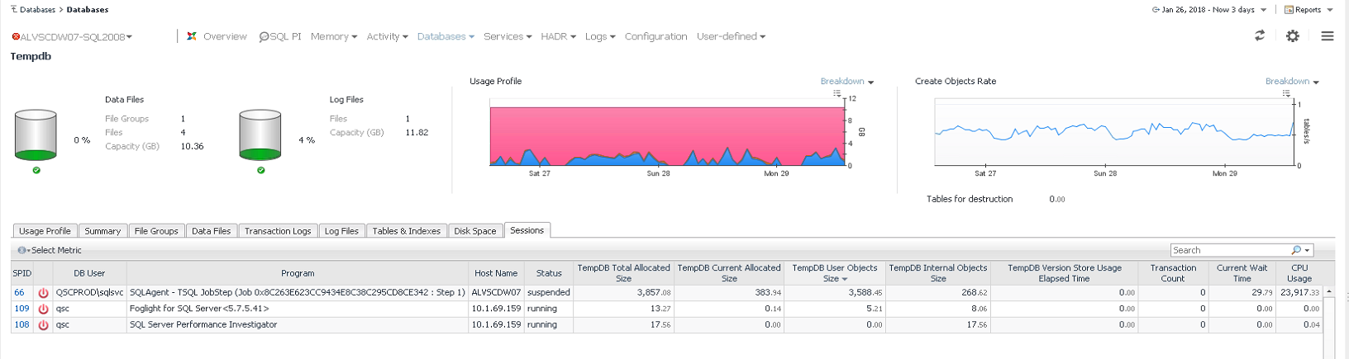This screenshot has width=1349, height=359.
Task: Switch to the Transaction Logs tab
Action: tap(278, 231)
